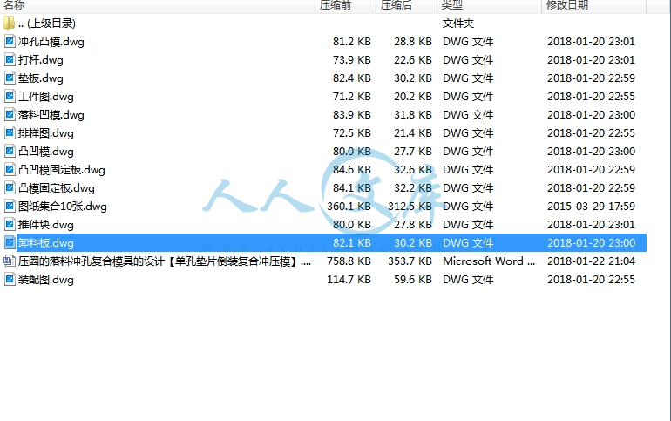Image resolution: width=671 pixels, height=421 pixels.
Task: Click the 装配图.dwg file icon
Action: click(x=10, y=280)
